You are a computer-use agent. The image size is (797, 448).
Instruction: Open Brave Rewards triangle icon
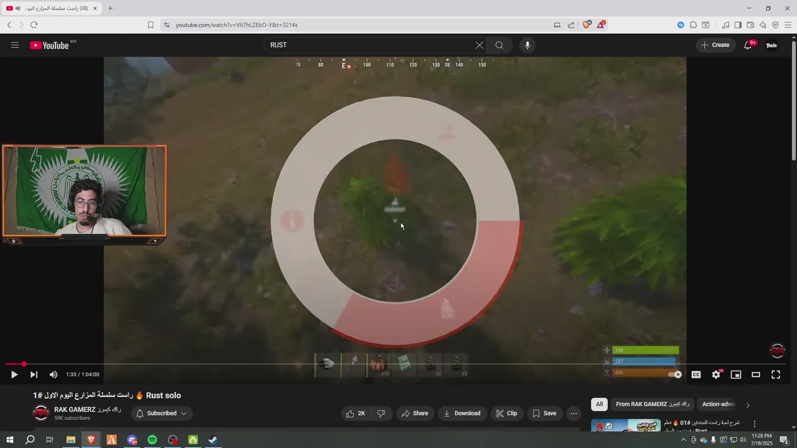[x=601, y=25]
